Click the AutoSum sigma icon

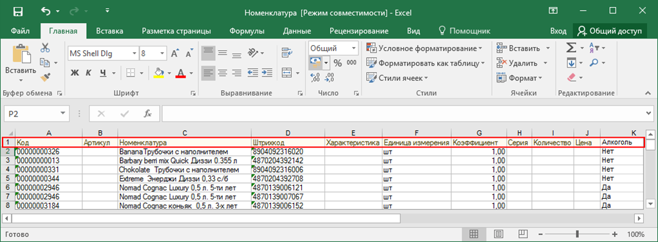click(x=571, y=48)
